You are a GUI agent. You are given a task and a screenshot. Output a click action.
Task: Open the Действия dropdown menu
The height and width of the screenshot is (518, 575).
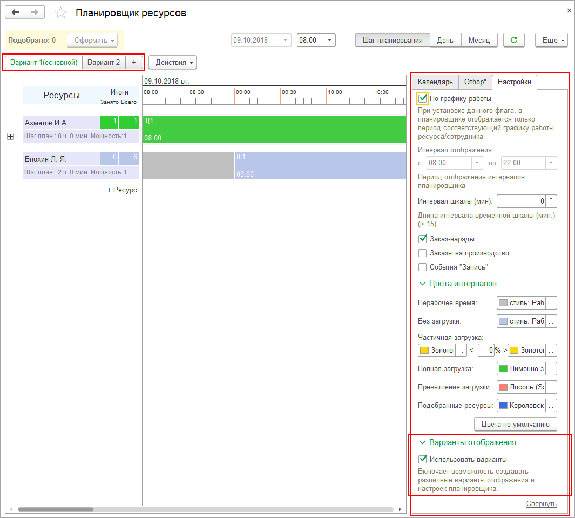tap(172, 62)
